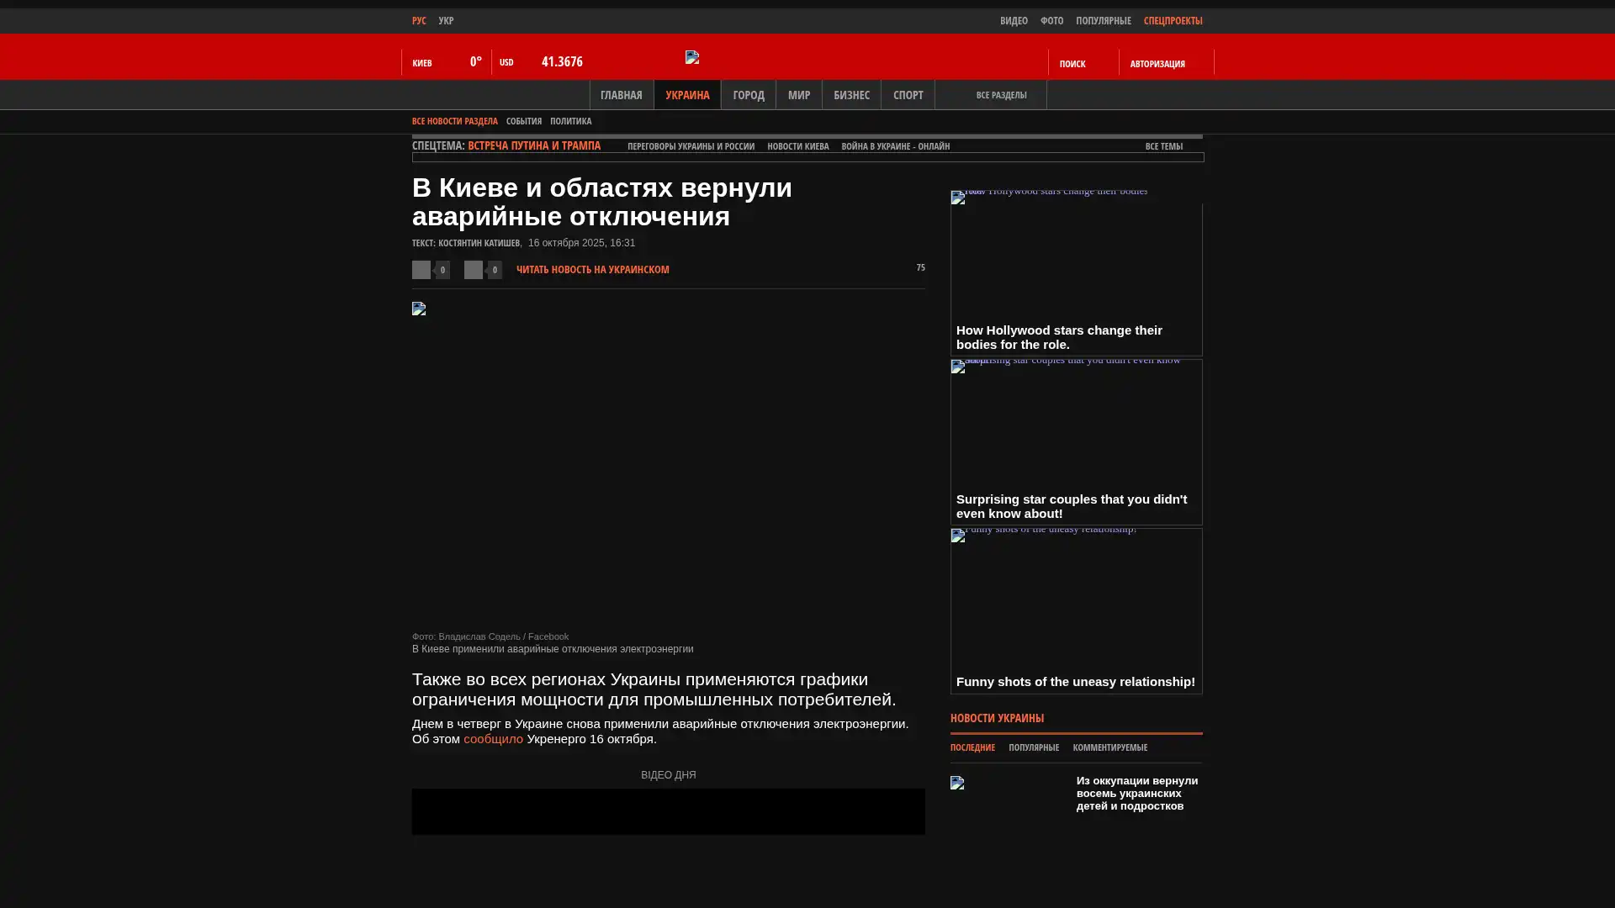
Task: Click ЧИТАТЬ НОВОСТЬ НА УКРАИНСКОМ link
Action: tap(592, 270)
